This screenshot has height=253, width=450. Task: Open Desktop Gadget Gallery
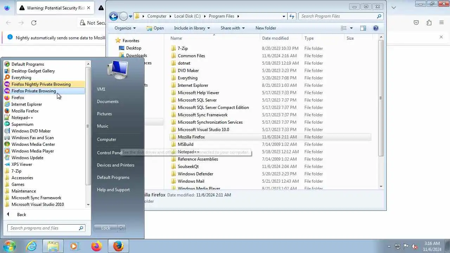[x=44, y=71]
